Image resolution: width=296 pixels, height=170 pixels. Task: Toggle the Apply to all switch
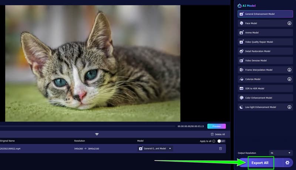click(x=221, y=141)
